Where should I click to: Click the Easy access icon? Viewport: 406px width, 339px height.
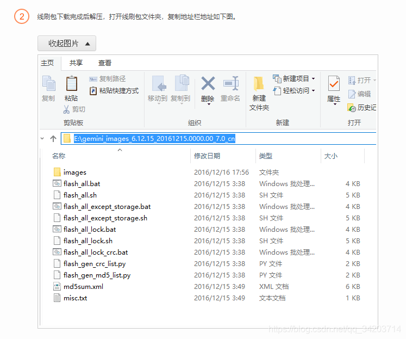[277, 91]
